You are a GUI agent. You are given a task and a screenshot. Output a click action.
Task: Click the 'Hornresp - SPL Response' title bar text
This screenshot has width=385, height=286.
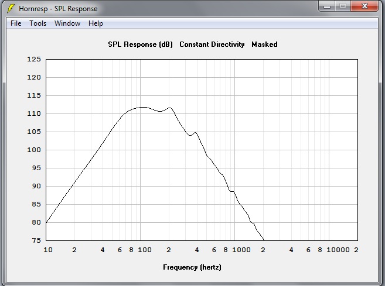pos(58,9)
